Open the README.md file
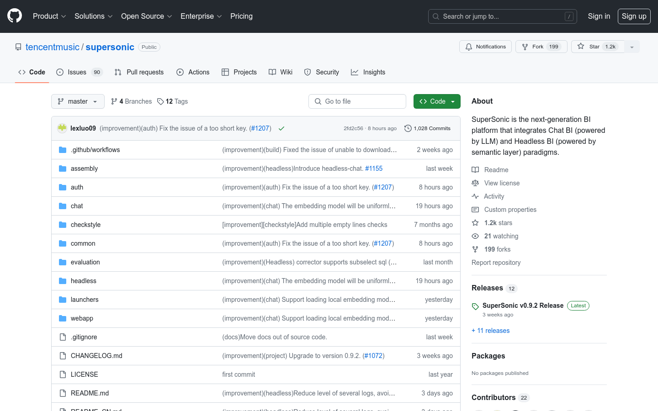The height and width of the screenshot is (411, 658). click(x=90, y=393)
